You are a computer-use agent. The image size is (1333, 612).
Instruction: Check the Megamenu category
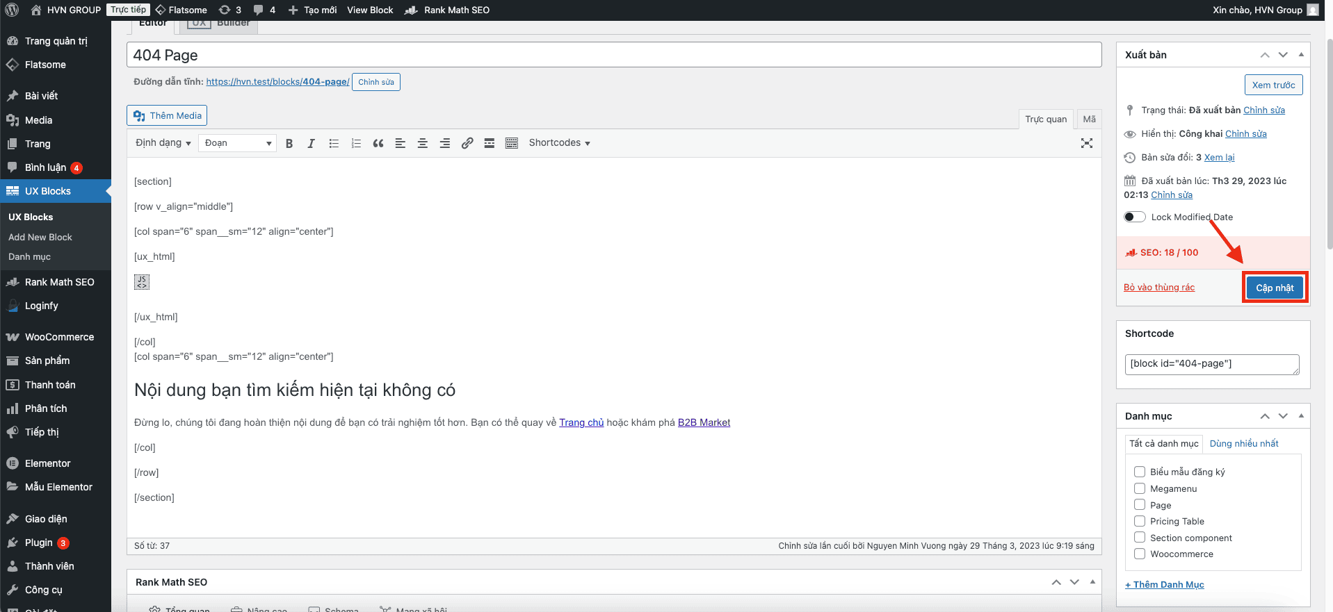click(x=1140, y=488)
